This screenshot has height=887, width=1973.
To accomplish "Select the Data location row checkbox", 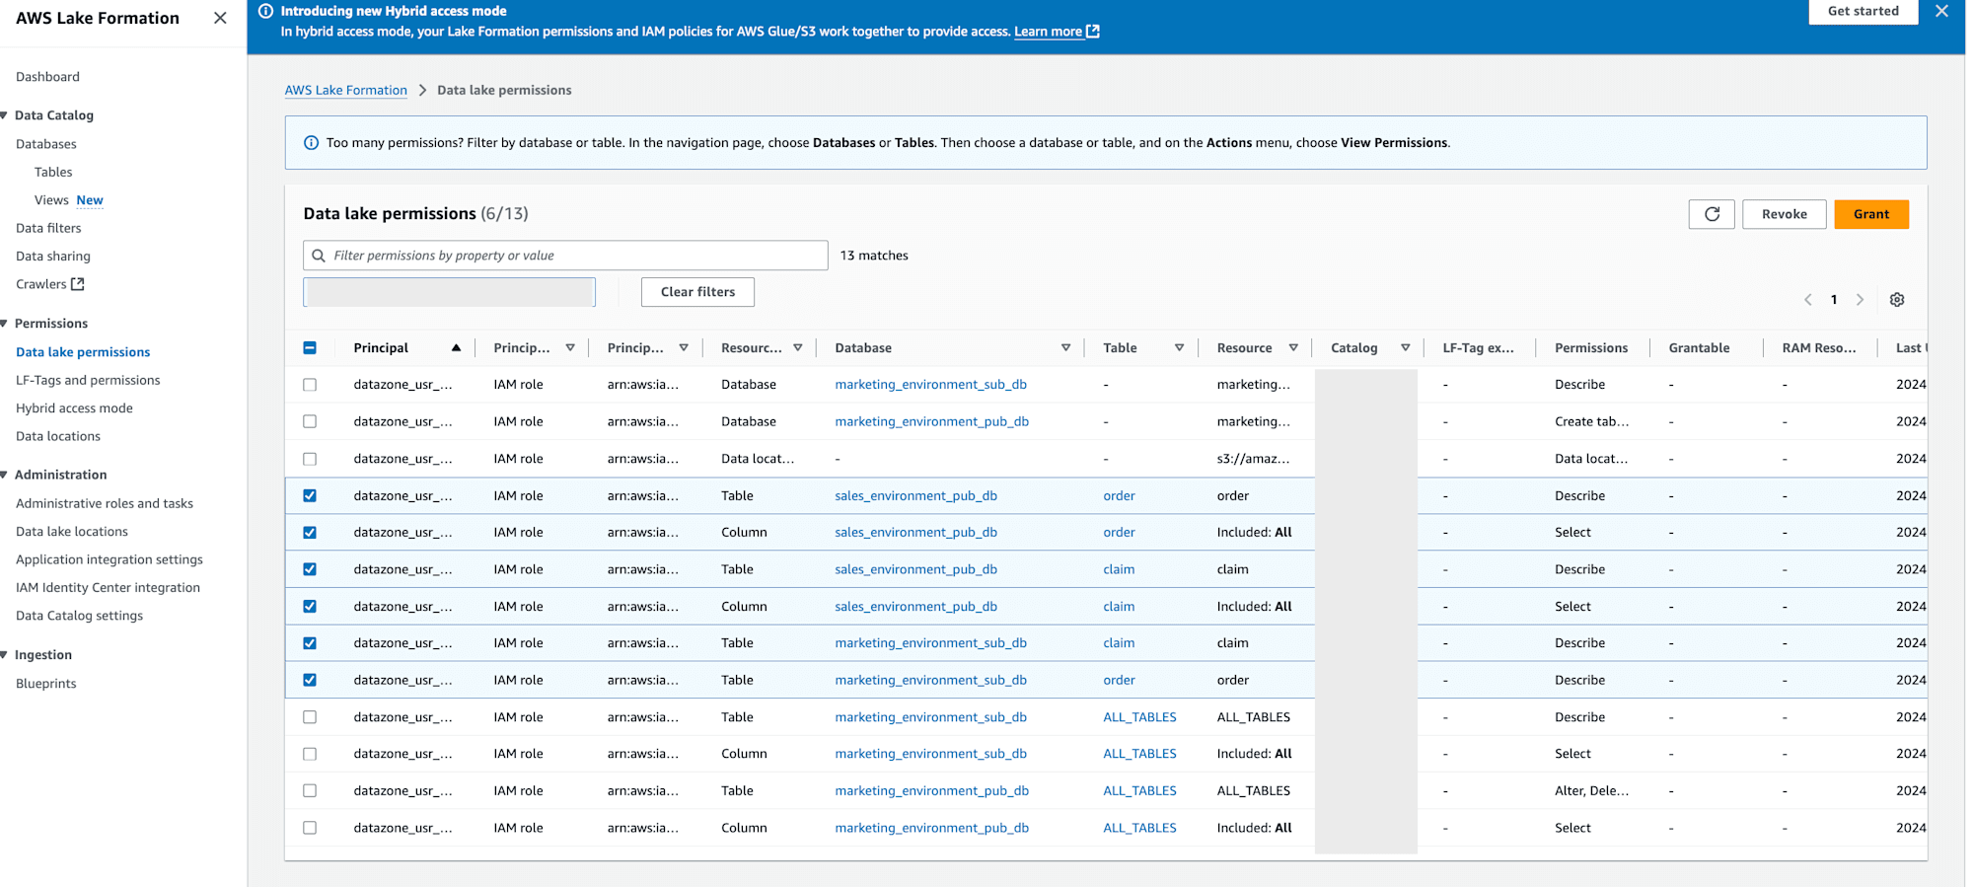I will tap(310, 459).
